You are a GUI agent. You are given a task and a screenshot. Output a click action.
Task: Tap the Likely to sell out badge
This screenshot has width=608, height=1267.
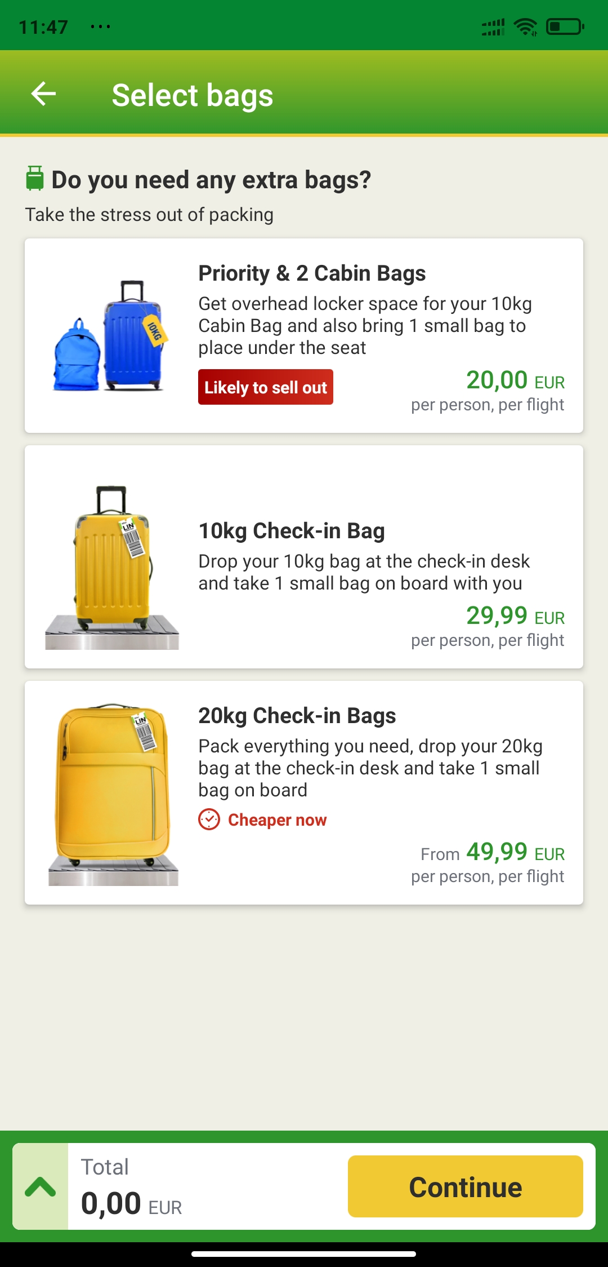(x=265, y=387)
